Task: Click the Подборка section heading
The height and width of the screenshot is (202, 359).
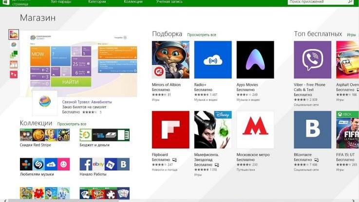Action: point(167,34)
